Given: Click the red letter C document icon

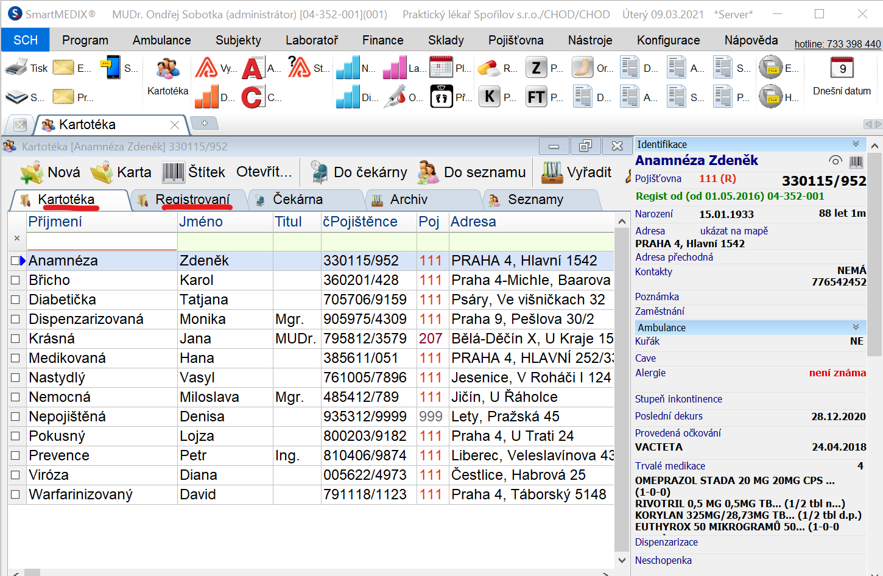Looking at the screenshot, I should click(x=253, y=97).
